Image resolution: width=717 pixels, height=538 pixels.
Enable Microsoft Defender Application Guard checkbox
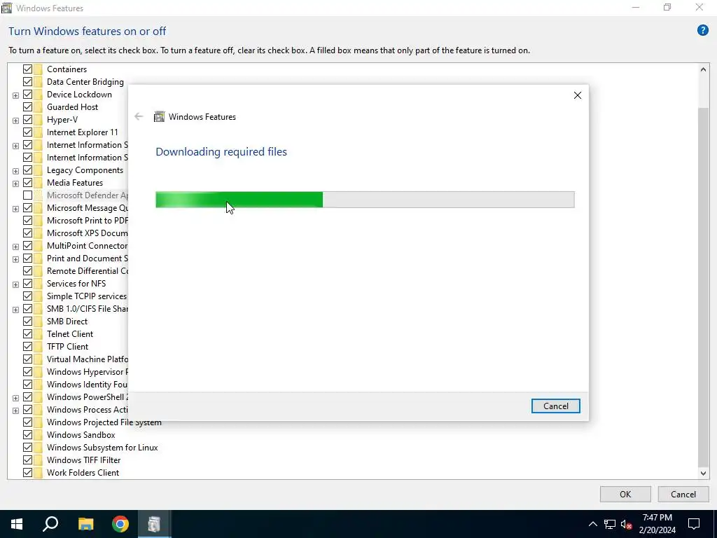tap(27, 195)
